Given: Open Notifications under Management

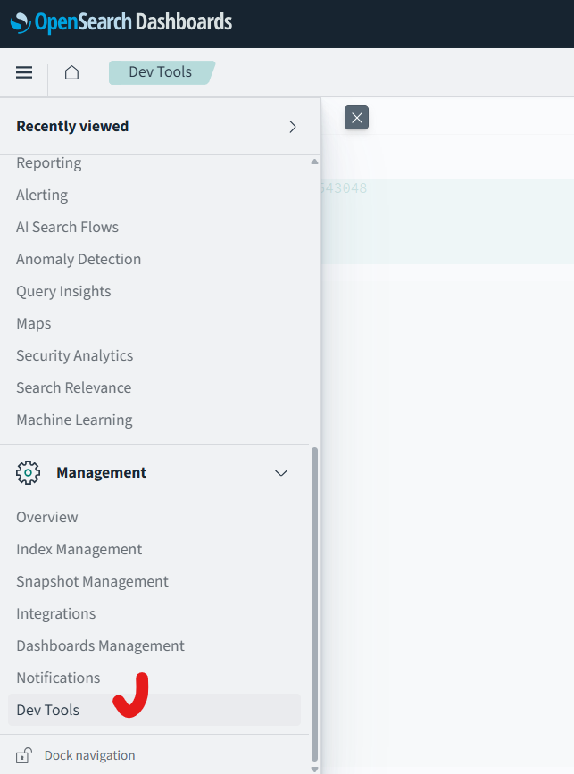Looking at the screenshot, I should tap(58, 678).
